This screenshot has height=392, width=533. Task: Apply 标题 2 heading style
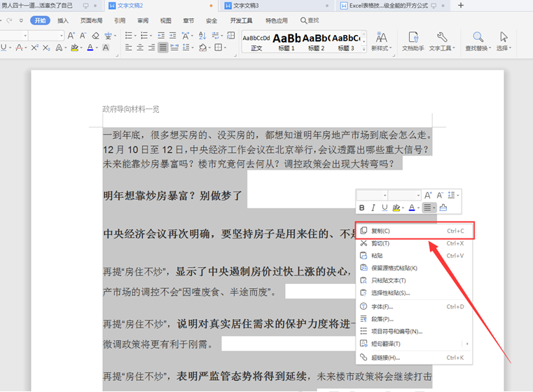click(x=317, y=42)
